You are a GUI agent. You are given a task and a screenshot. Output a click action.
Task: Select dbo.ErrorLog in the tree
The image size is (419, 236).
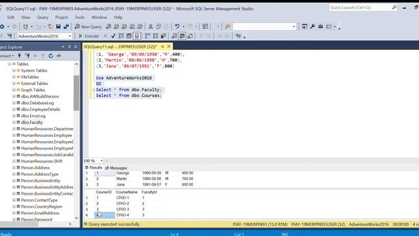click(x=33, y=116)
